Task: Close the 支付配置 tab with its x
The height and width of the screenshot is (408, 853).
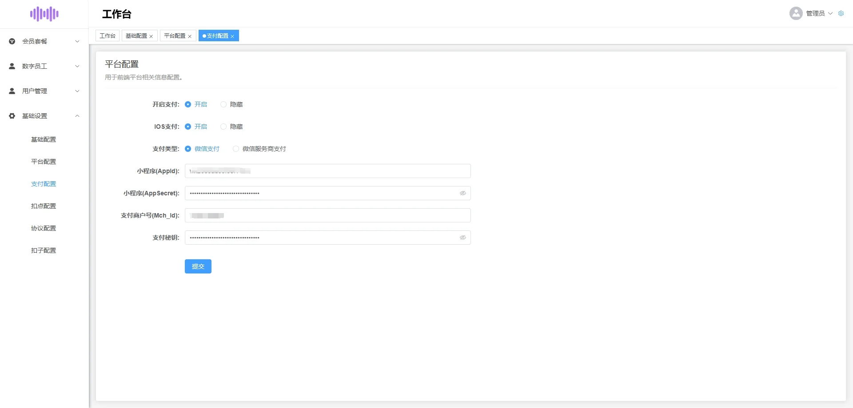Action: click(x=232, y=36)
